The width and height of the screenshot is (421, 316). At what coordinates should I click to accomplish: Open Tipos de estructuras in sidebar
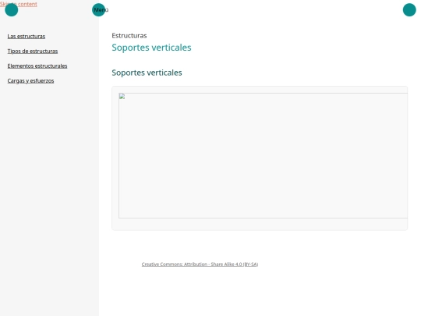coord(33,51)
